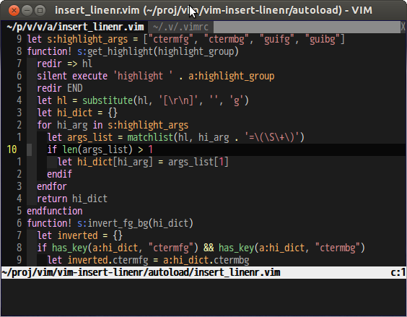This screenshot has width=407, height=317.
Task: Minimize the VIM window
Action: (27, 11)
